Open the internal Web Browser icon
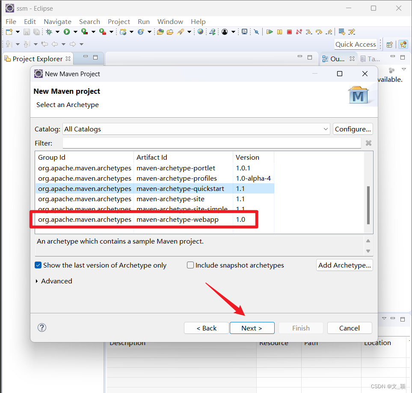This screenshot has height=393, width=412. point(200,32)
